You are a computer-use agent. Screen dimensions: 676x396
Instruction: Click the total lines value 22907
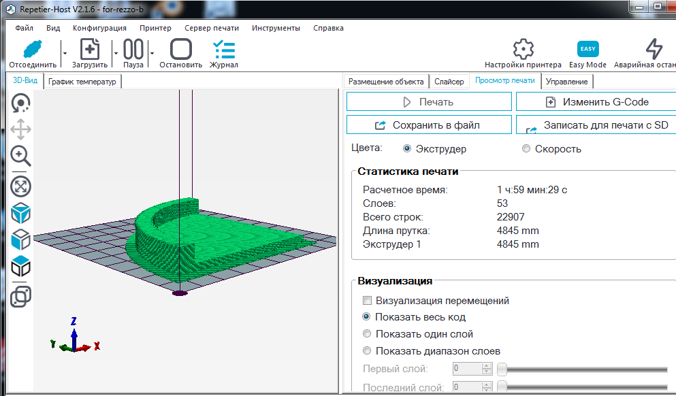(511, 217)
